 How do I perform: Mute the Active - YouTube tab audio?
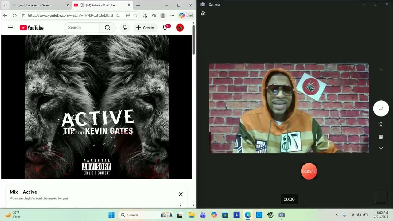point(82,5)
